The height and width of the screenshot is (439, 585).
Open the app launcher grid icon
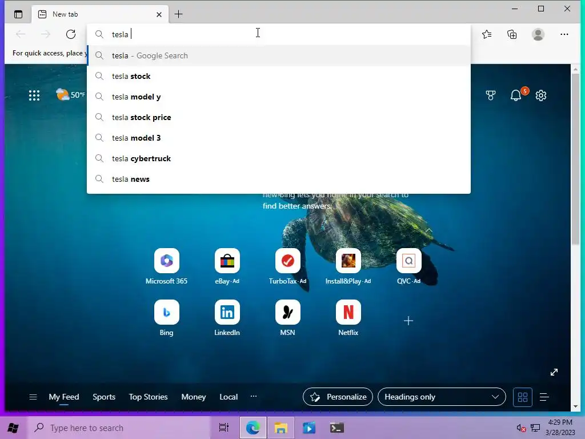[34, 95]
